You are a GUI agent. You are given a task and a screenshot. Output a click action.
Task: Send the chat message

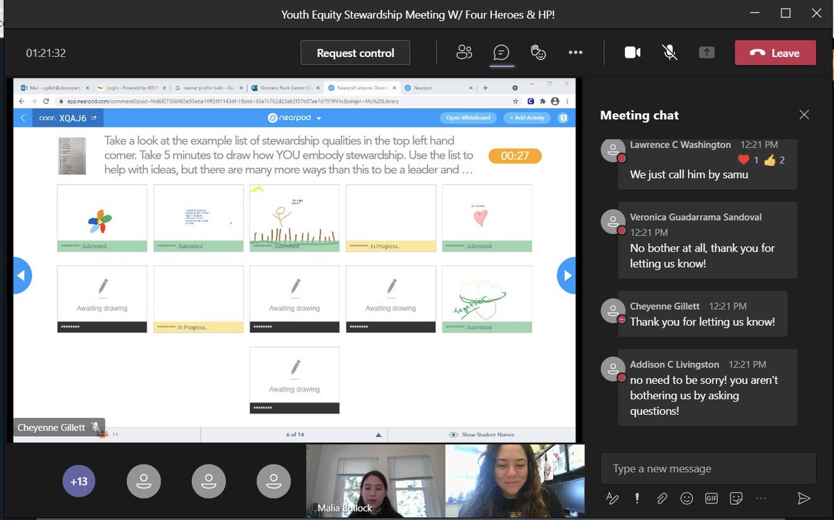coord(803,498)
